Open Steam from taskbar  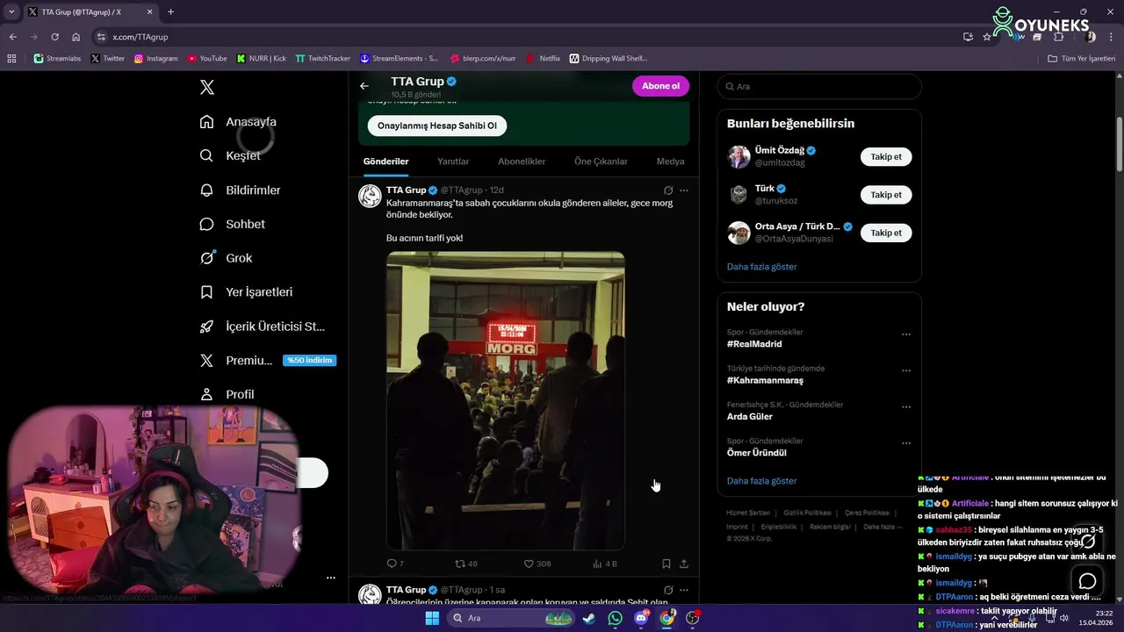[x=588, y=618]
